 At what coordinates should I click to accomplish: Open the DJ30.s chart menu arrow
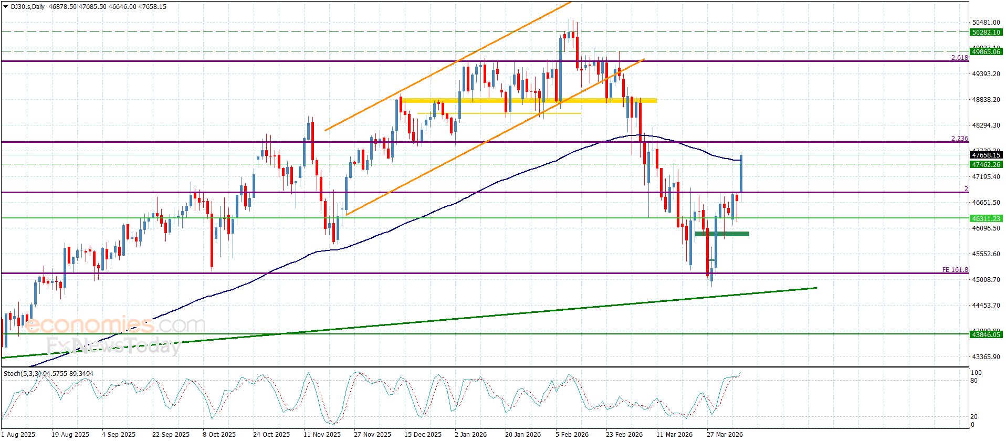tap(5, 7)
